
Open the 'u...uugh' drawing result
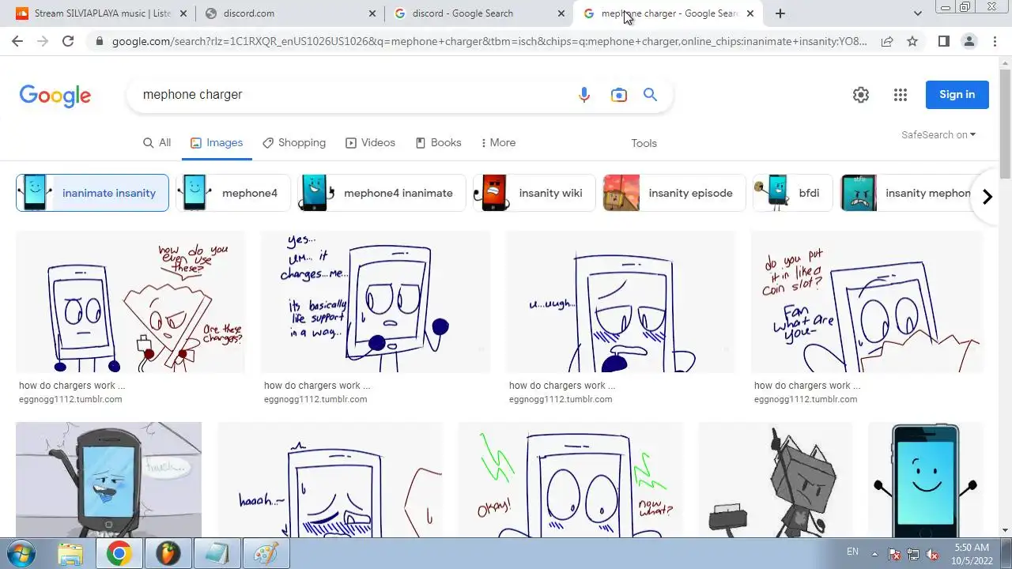click(621, 302)
